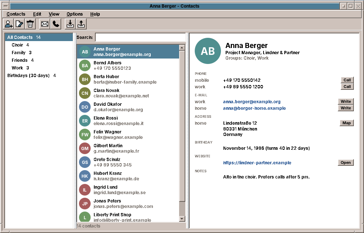Click the large AB avatar in detail pane
This screenshot has width=364, height=233.
click(208, 51)
